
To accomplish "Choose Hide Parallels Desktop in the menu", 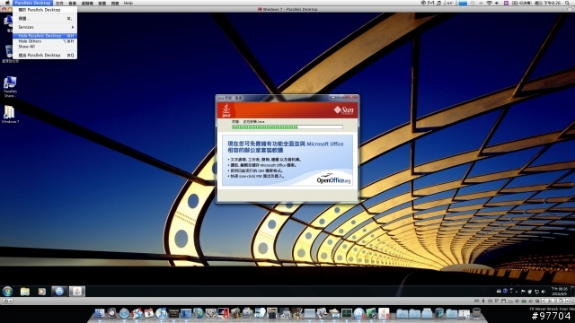I will pyautogui.click(x=45, y=36).
